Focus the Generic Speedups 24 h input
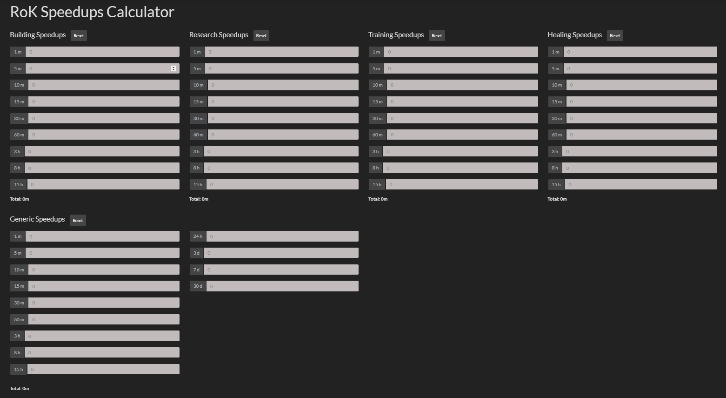Image resolution: width=726 pixels, height=398 pixels. (x=283, y=236)
